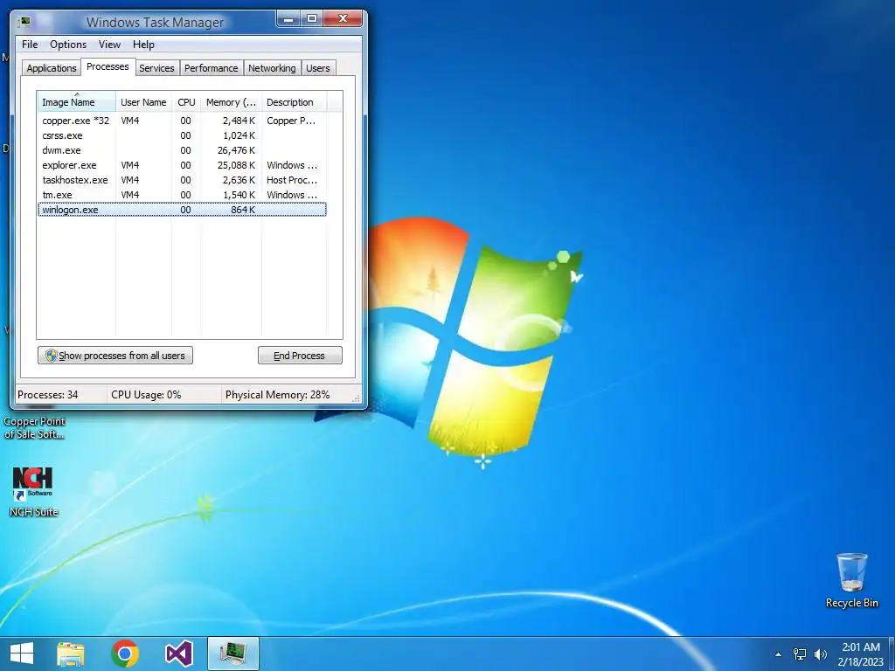Image resolution: width=895 pixels, height=671 pixels.
Task: Click the Copper P... description cell
Action: click(x=291, y=121)
